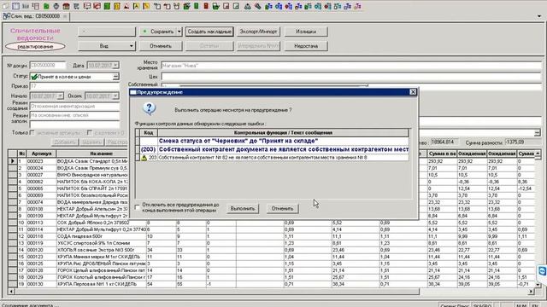Click the № докум. input field
547x307 pixels.
48,66
